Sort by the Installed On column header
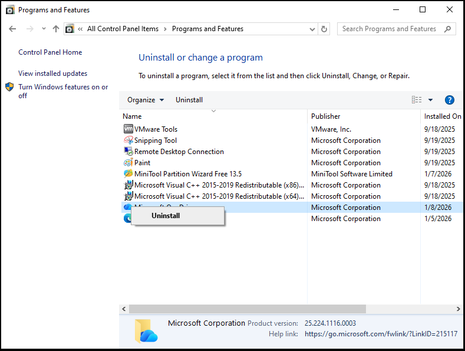 pos(442,116)
